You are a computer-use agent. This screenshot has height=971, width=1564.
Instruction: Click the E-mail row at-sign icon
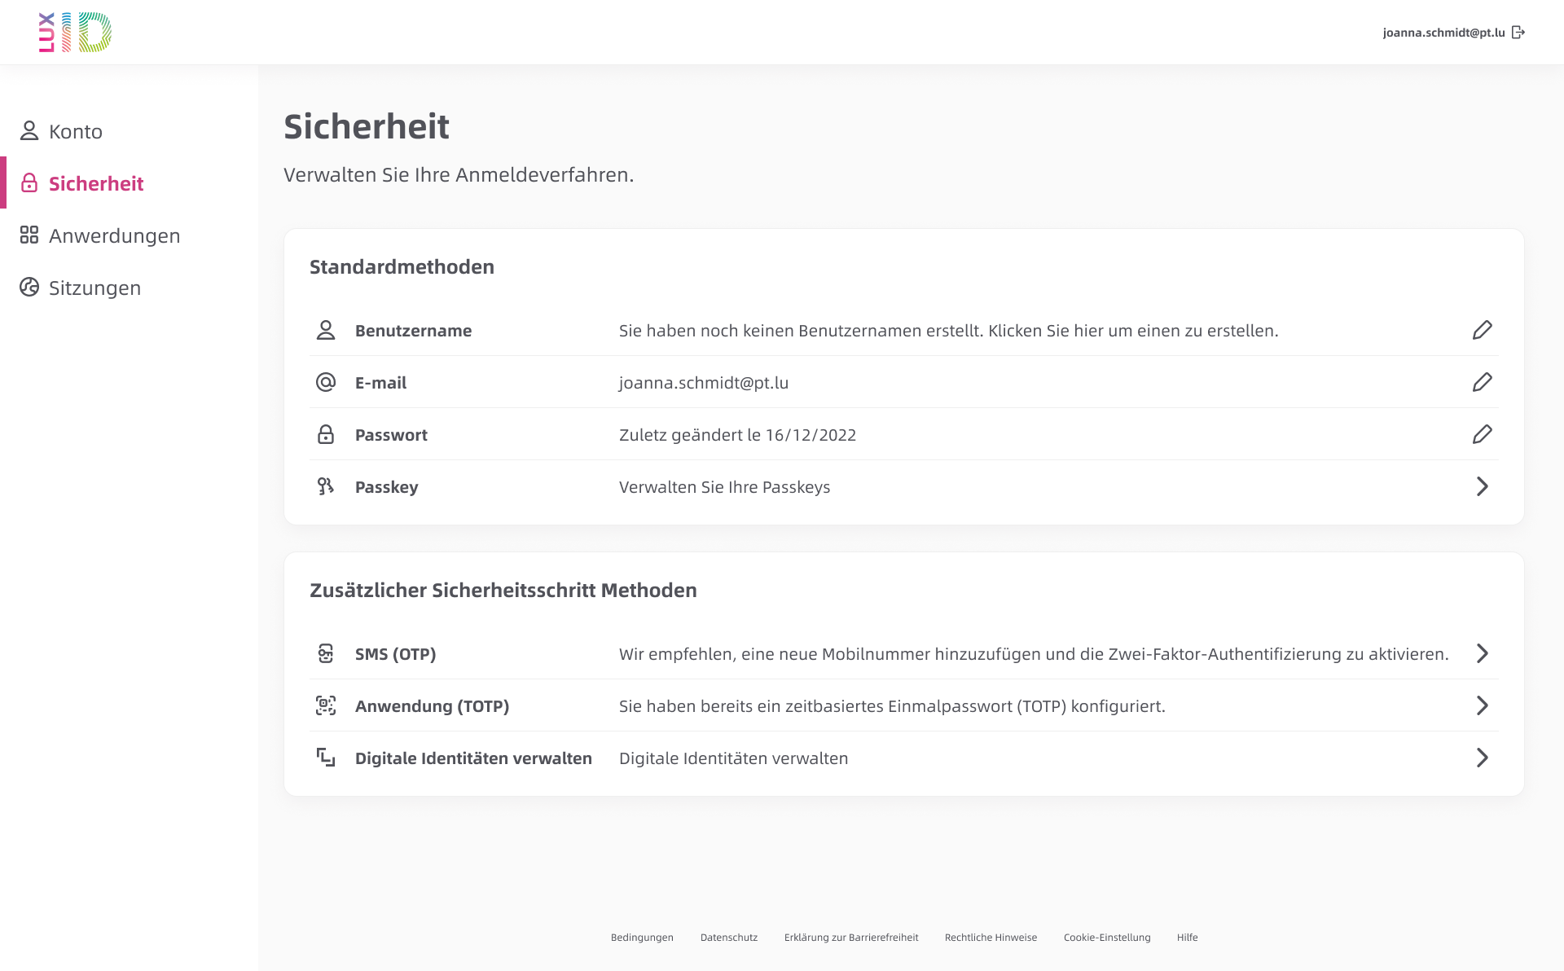tap(326, 383)
